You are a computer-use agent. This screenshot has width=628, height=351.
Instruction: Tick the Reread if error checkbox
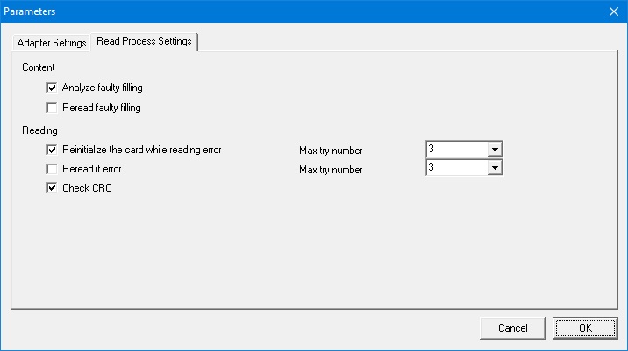54,168
